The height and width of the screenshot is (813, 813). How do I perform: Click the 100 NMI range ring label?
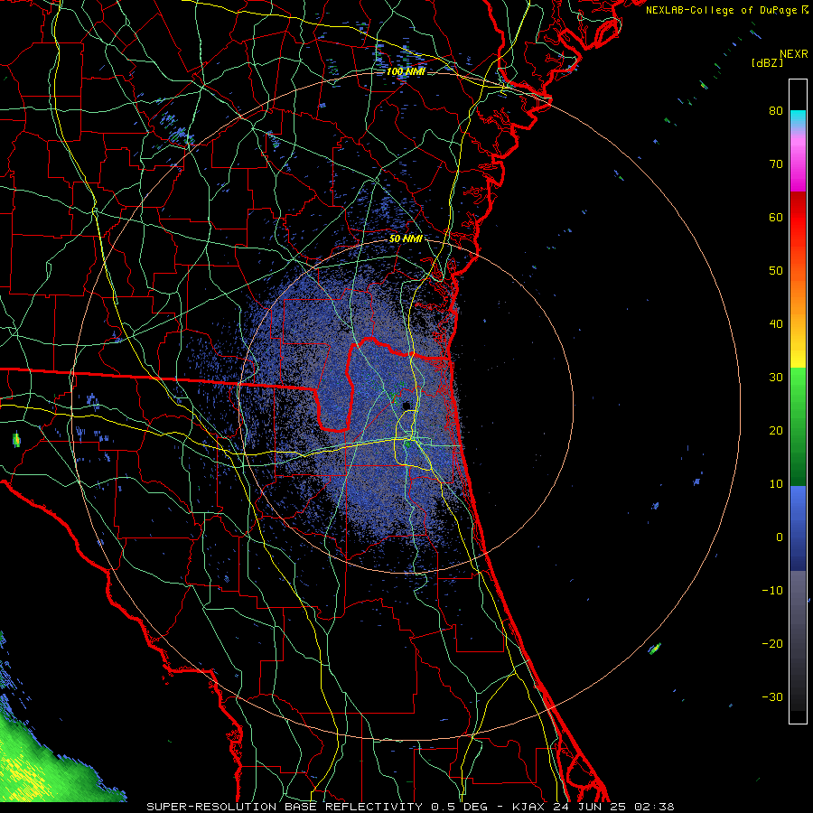click(406, 71)
